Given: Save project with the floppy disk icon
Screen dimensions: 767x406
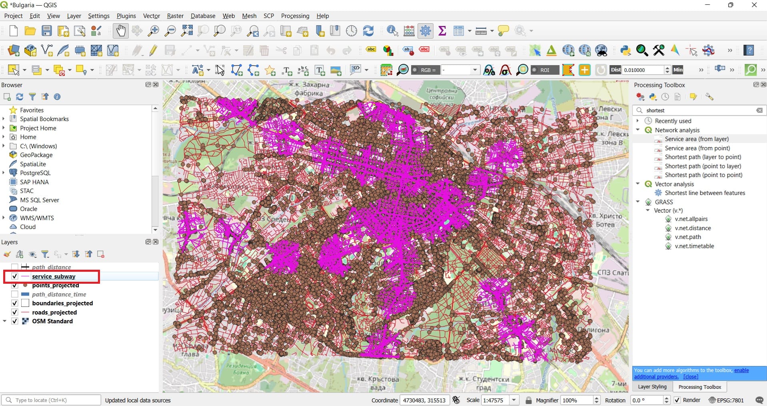Looking at the screenshot, I should click(47, 31).
